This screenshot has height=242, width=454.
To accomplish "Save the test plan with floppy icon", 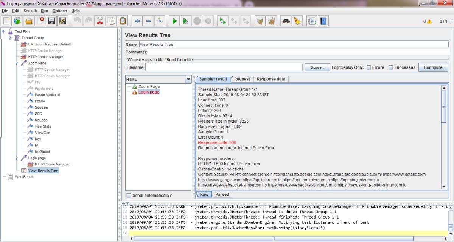I will tap(52, 21).
